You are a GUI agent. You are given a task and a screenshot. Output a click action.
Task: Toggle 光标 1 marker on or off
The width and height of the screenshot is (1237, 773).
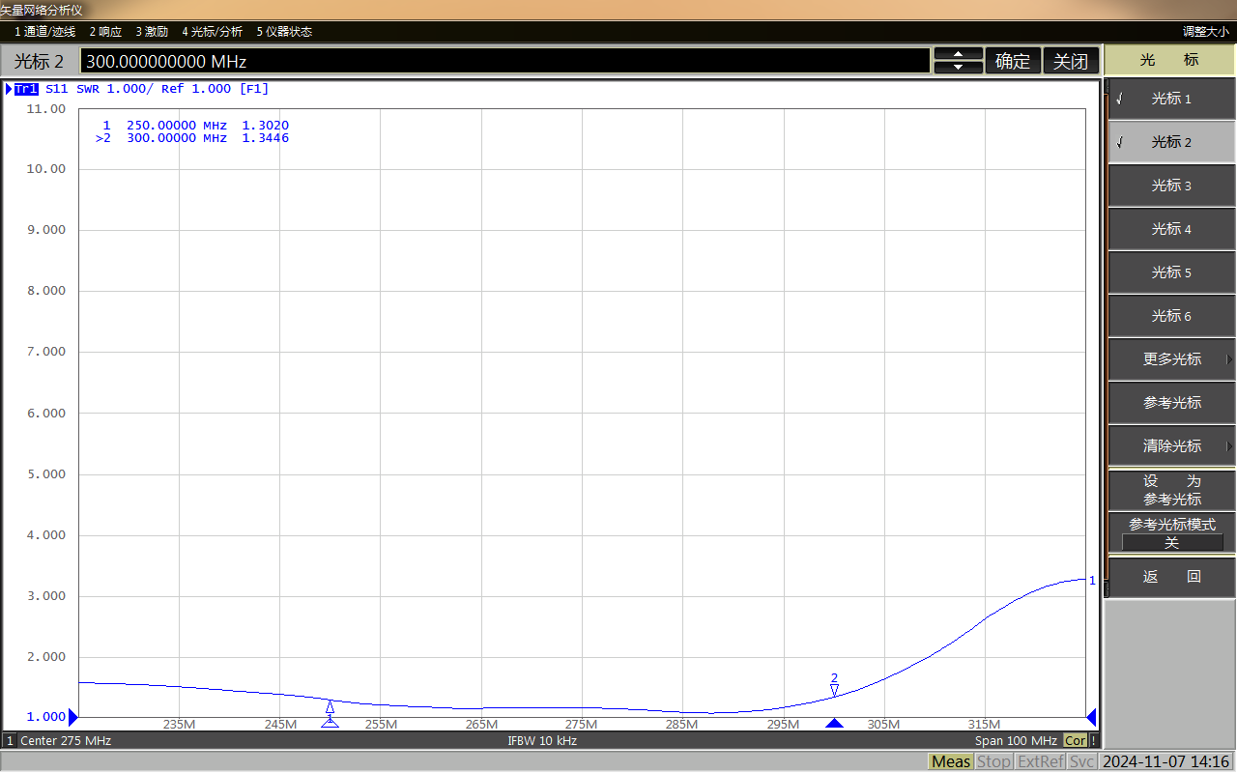(1170, 99)
